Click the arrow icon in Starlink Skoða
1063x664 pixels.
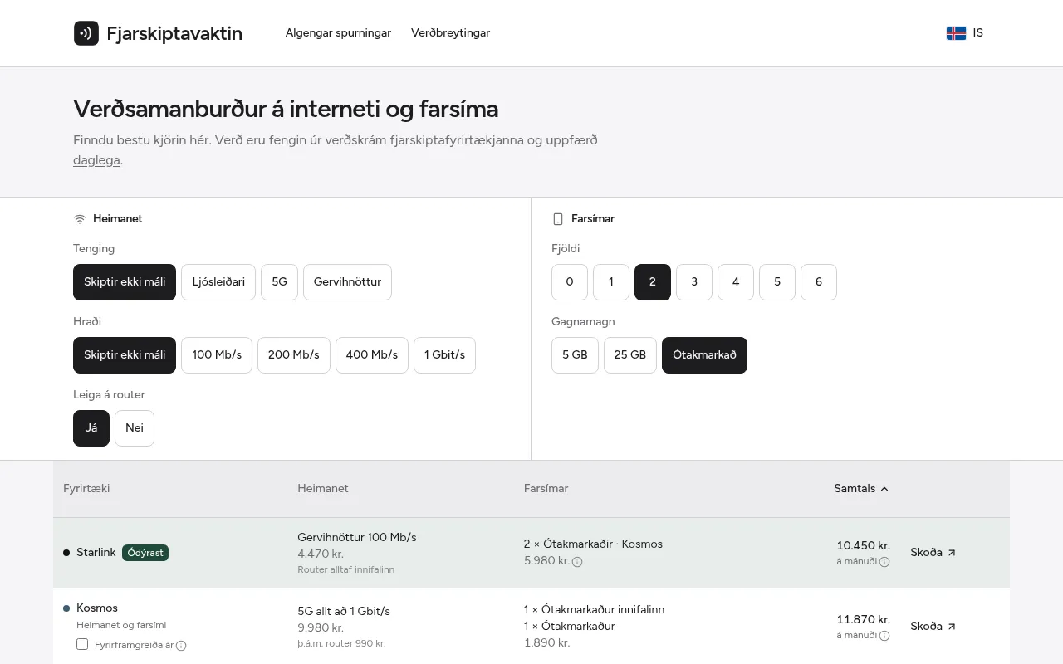[952, 553]
